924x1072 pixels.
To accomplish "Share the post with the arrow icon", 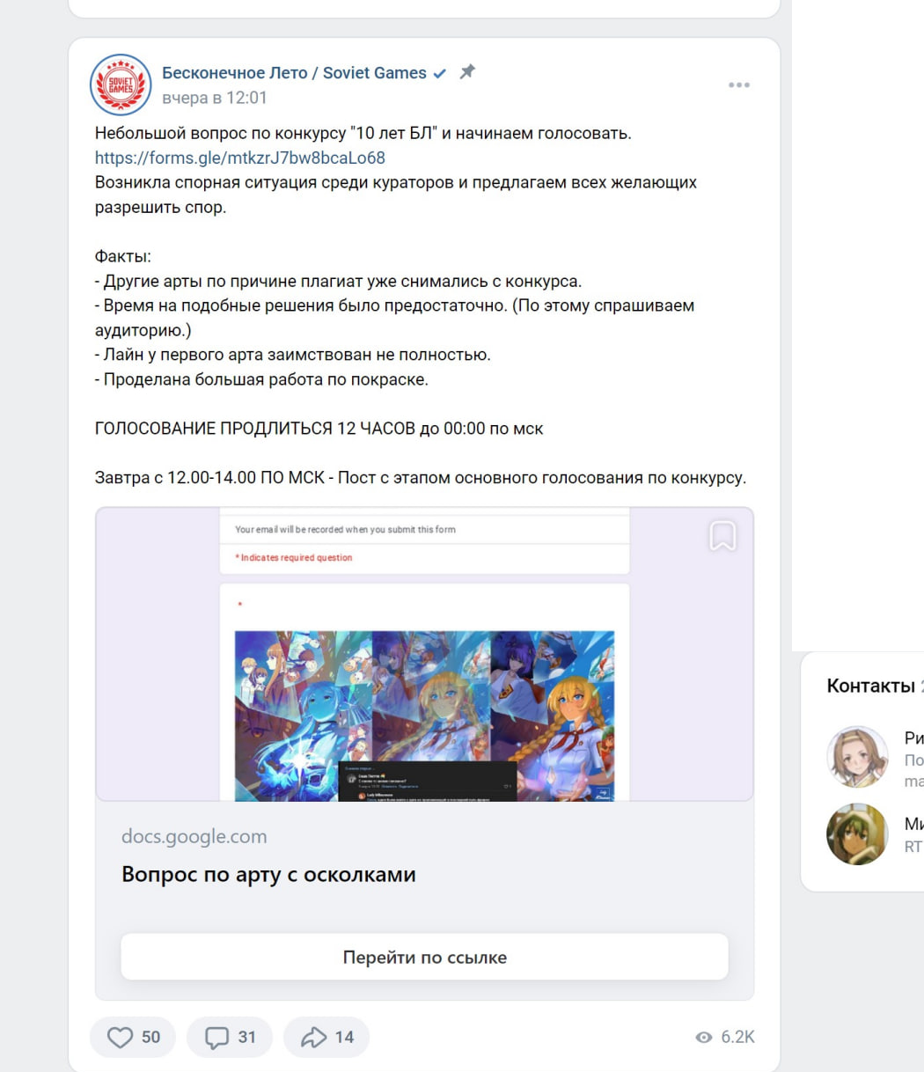I will pos(313,1038).
